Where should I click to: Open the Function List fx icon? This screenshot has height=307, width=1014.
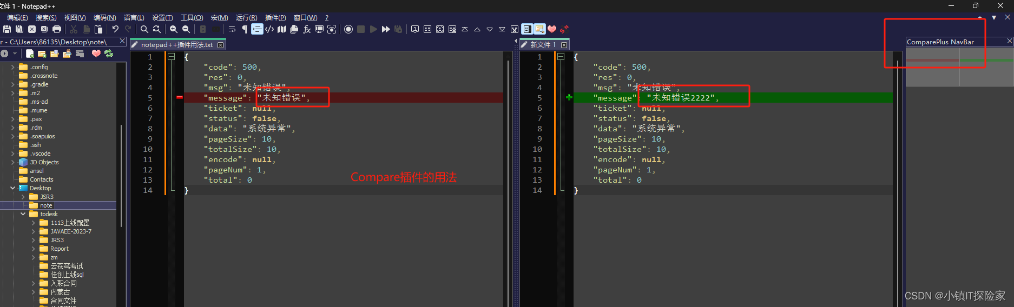307,29
